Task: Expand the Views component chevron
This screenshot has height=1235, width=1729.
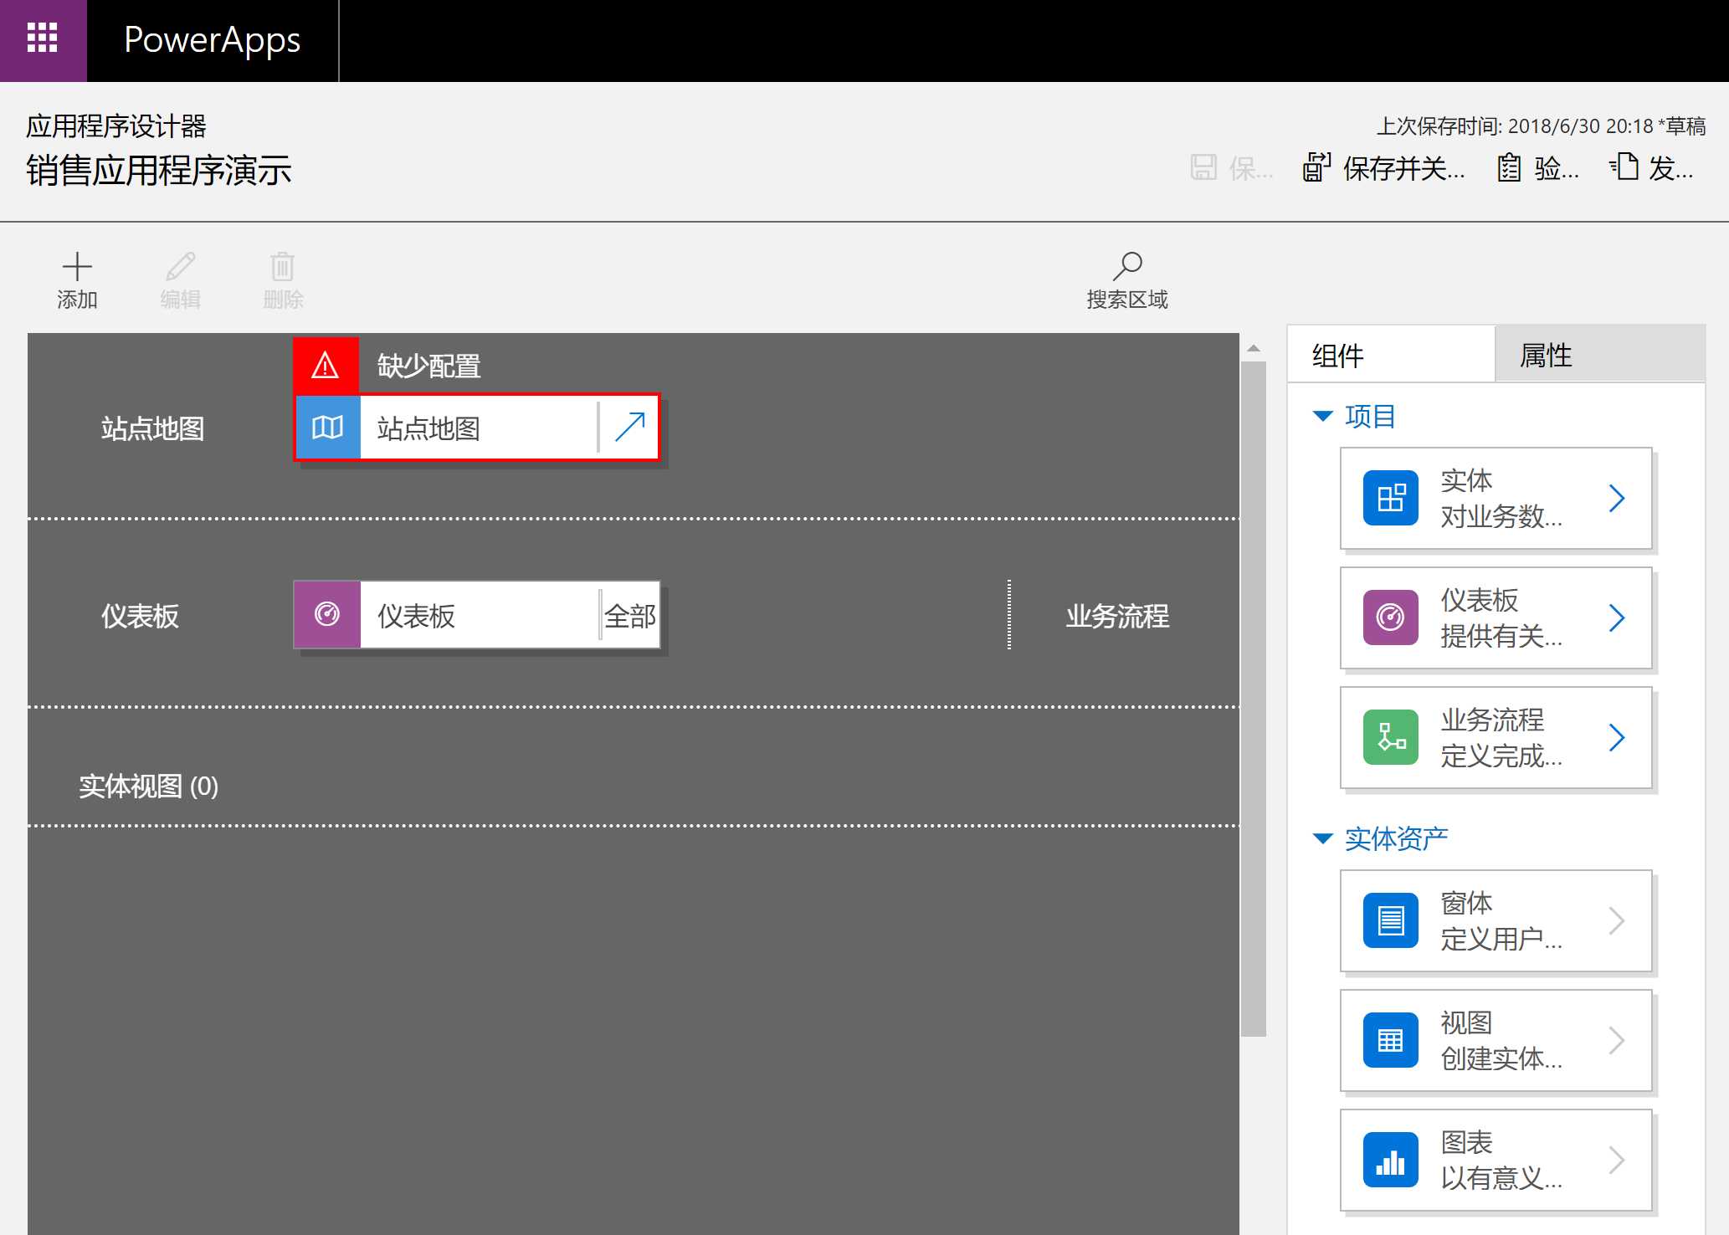Action: tap(1617, 1041)
